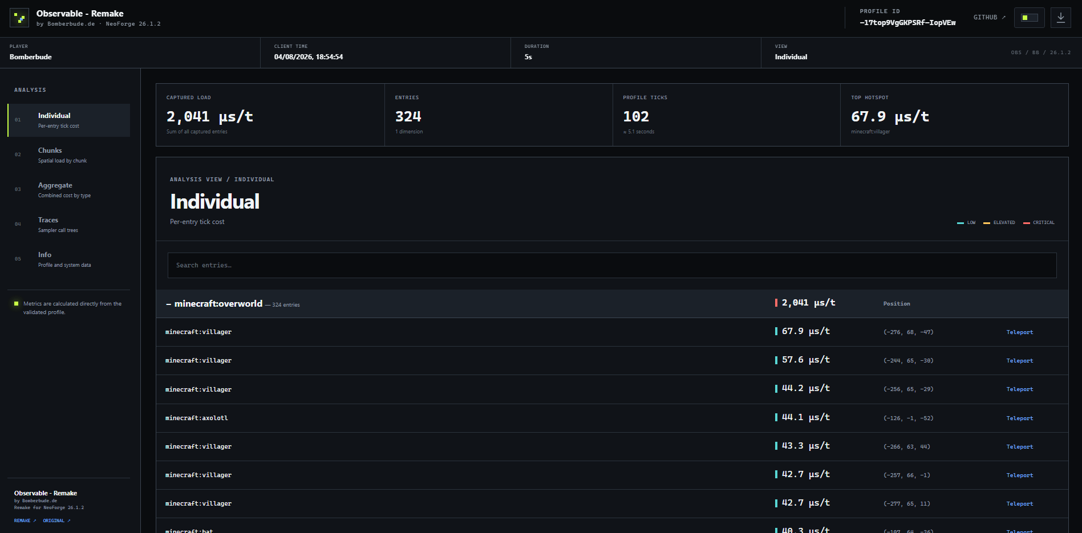Open the REMAKE footer link

pos(25,520)
